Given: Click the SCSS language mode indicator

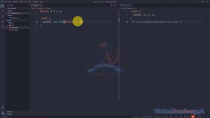Looking at the screenshot, I should 181,117.
